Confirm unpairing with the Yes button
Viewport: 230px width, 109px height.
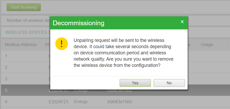(x=135, y=83)
